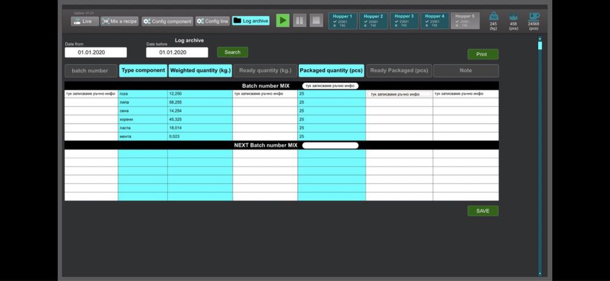Click packaged quantity 25 in мента row
The height and width of the screenshot is (281, 610).
click(x=331, y=137)
